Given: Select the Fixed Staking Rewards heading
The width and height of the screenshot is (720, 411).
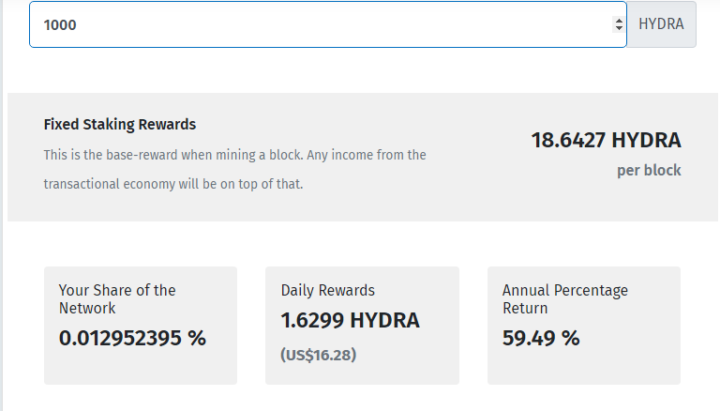Looking at the screenshot, I should [x=120, y=124].
